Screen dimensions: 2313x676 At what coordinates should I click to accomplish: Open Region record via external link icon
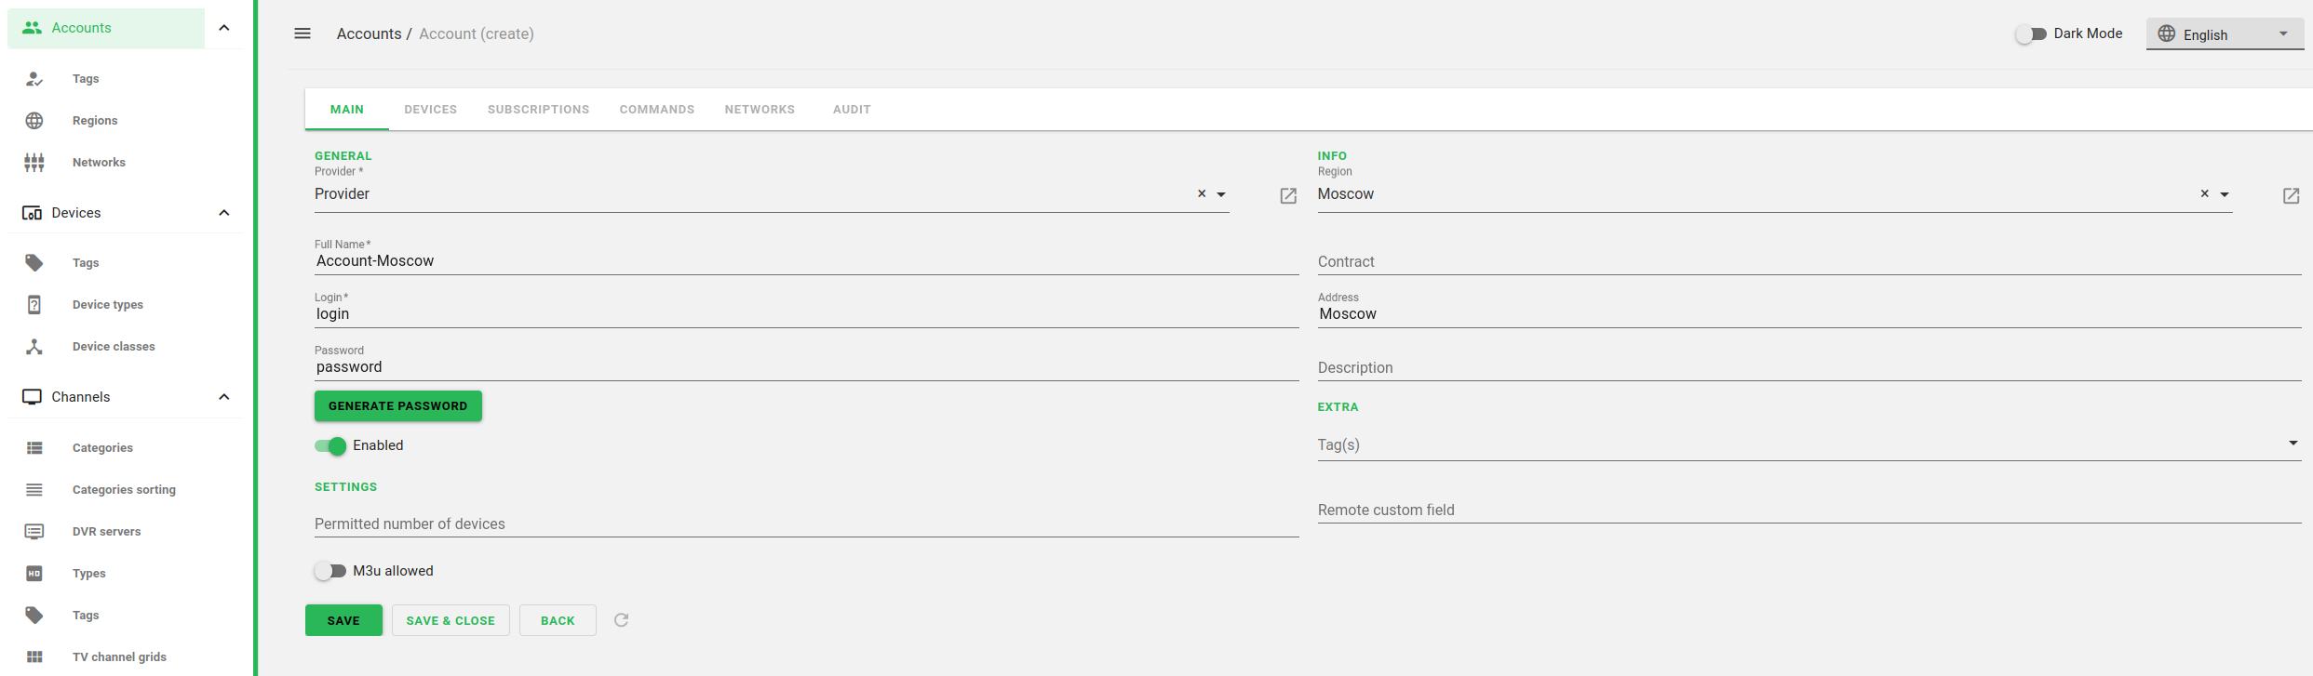pos(2291,195)
